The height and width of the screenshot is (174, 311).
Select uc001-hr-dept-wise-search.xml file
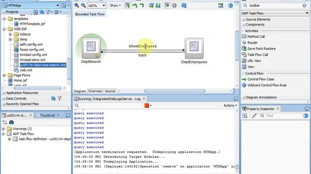43,65
